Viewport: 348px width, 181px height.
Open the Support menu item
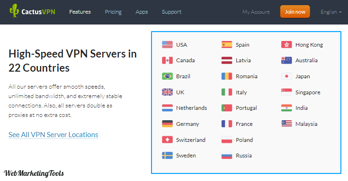pyautogui.click(x=171, y=12)
